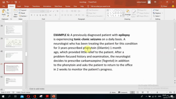This screenshot has width=176, height=99.
Task: Open the Select dropdown in Editing
Action: [157, 16]
